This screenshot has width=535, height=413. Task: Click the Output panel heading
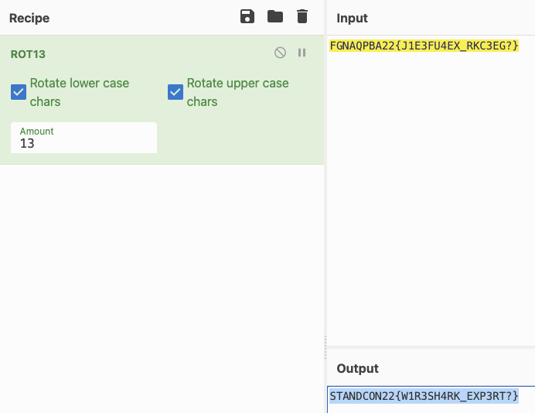coord(358,369)
